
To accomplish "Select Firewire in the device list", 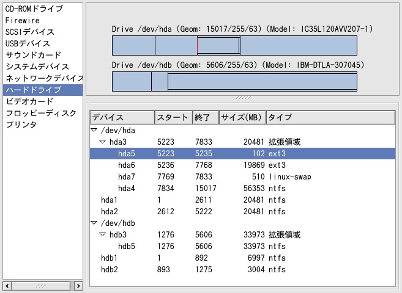I will [23, 21].
